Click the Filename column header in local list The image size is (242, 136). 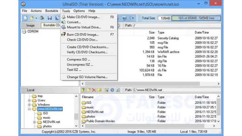(x=88, y=97)
